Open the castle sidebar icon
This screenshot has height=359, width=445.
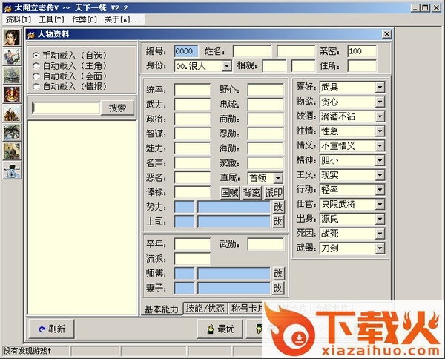pos(12,75)
